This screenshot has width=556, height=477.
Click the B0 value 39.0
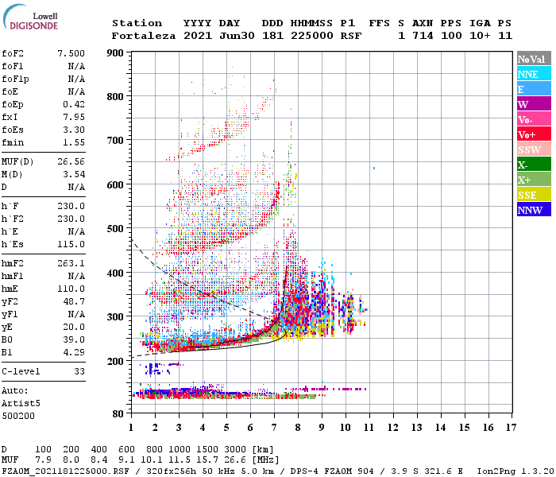coord(74,339)
